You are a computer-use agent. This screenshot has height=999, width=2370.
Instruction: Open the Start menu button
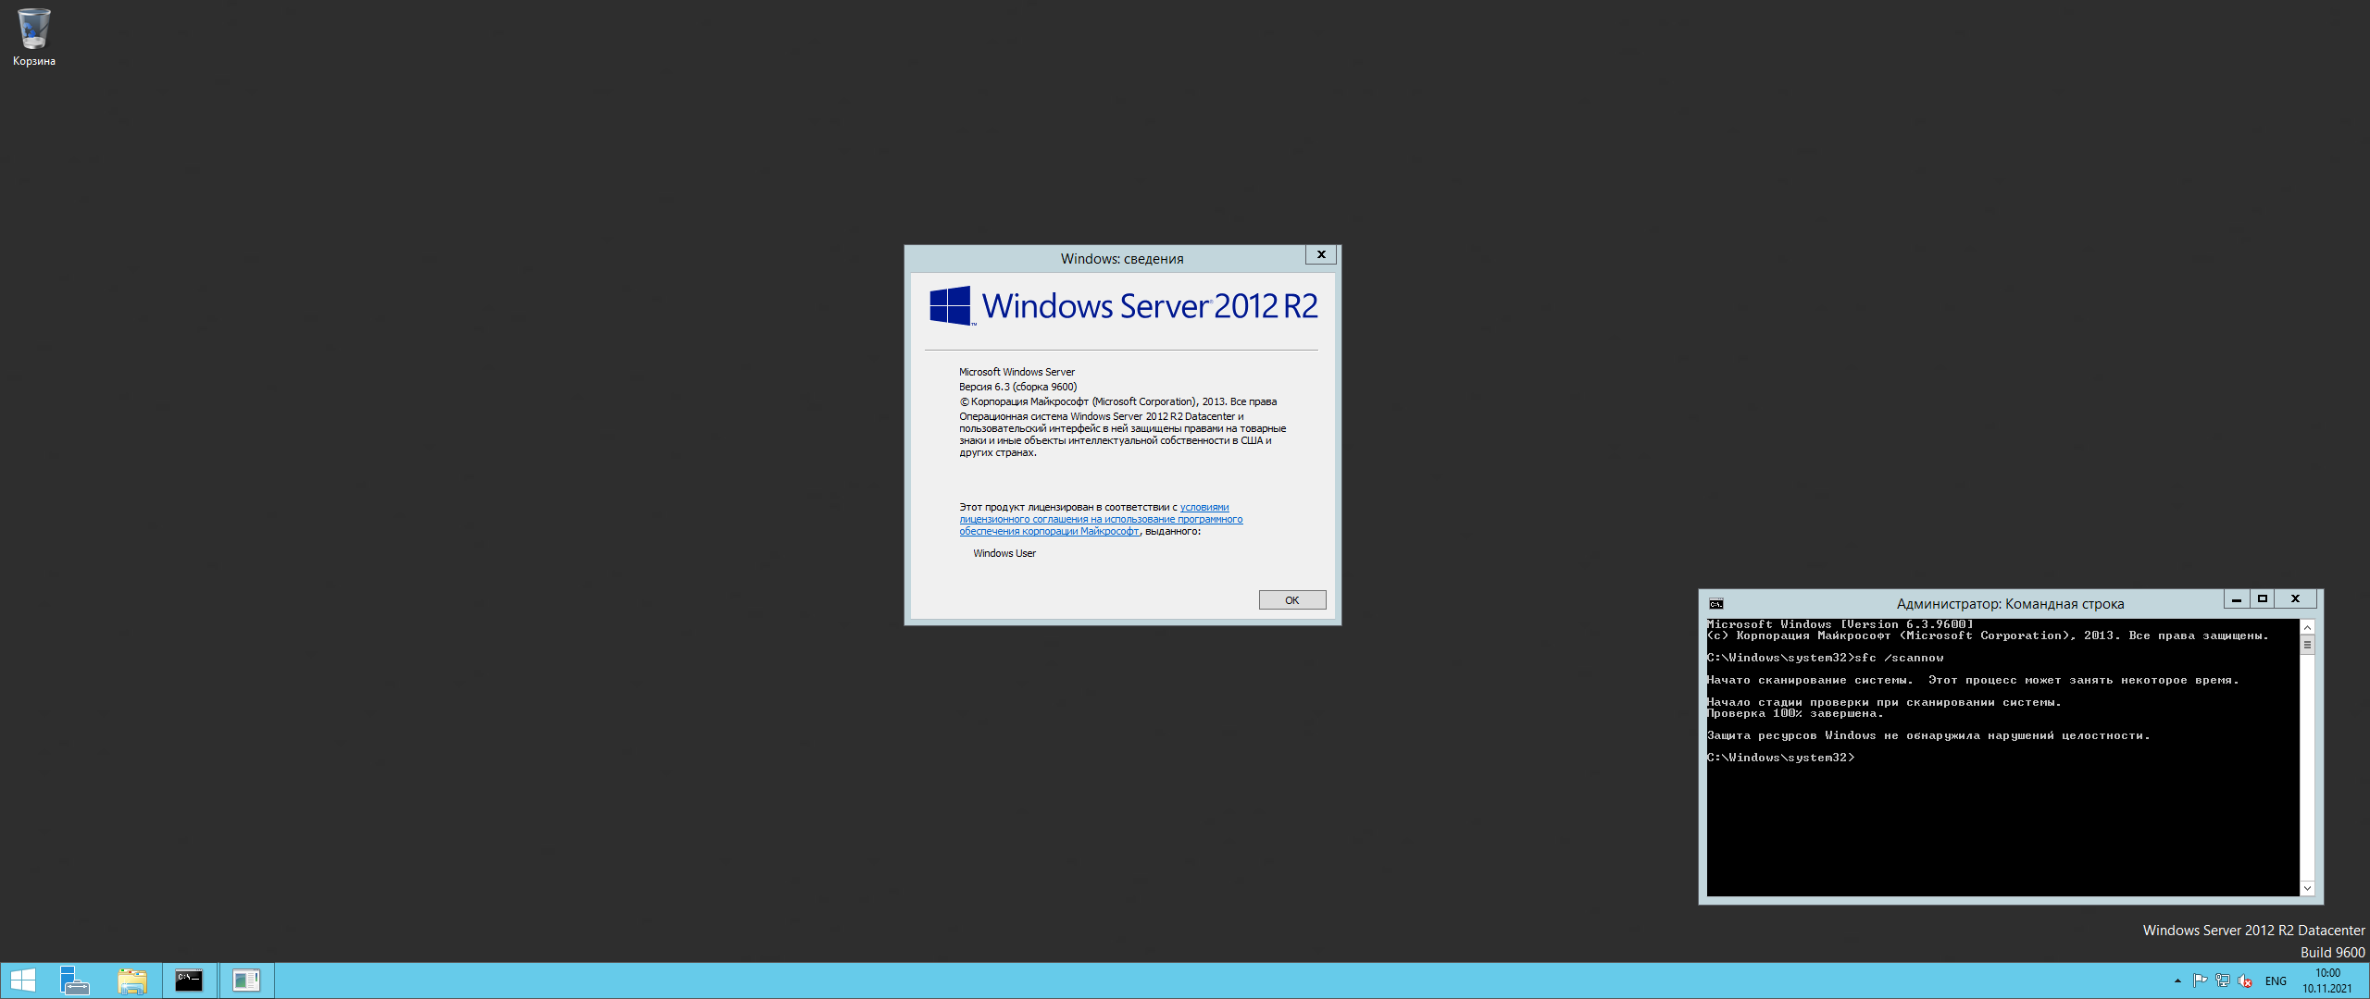22,980
